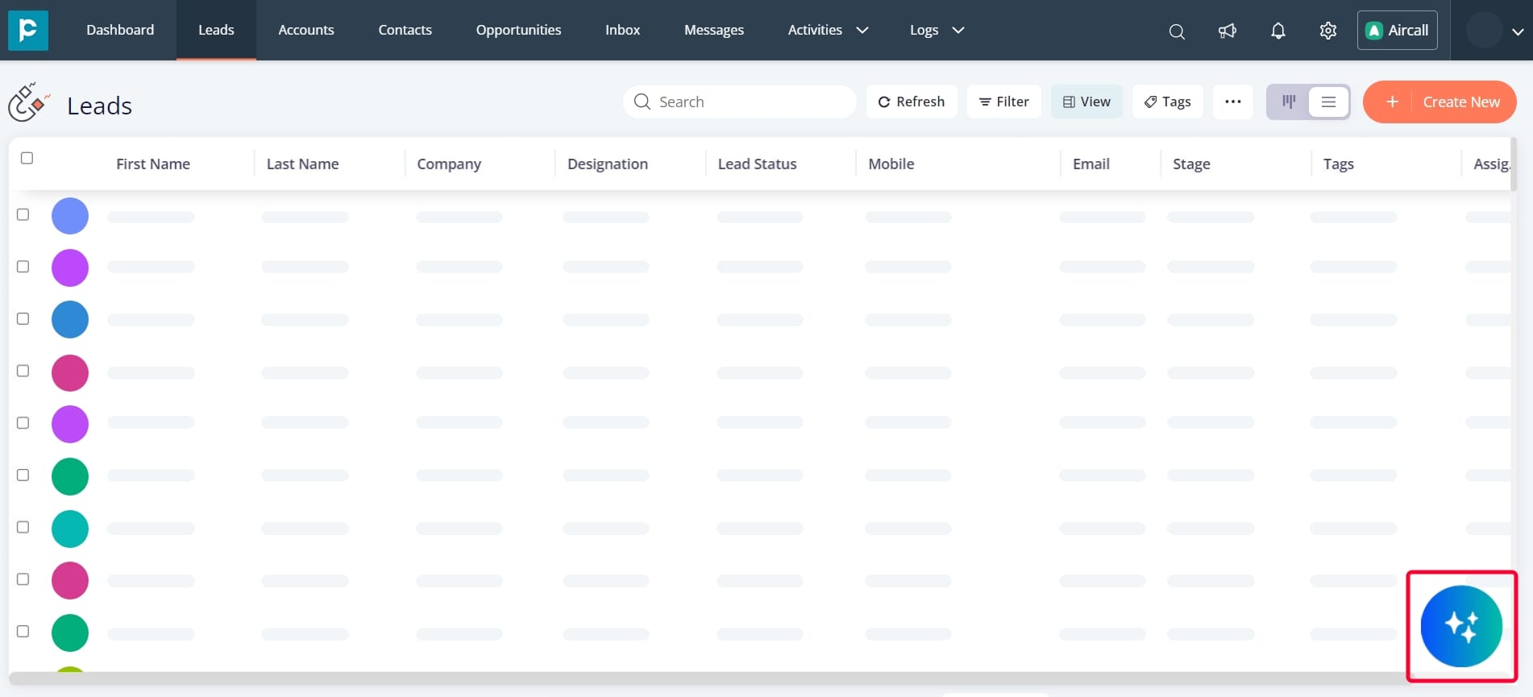Open the three-dots more options menu
Viewport: 1533px width, 697px height.
tap(1233, 102)
